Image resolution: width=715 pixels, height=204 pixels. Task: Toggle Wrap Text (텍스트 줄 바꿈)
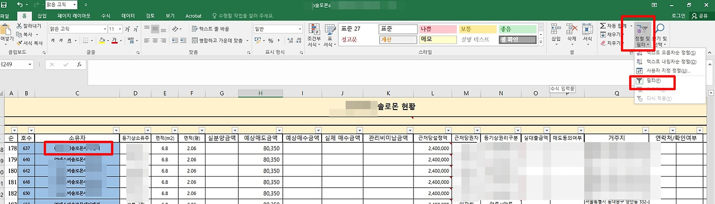[x=211, y=29]
